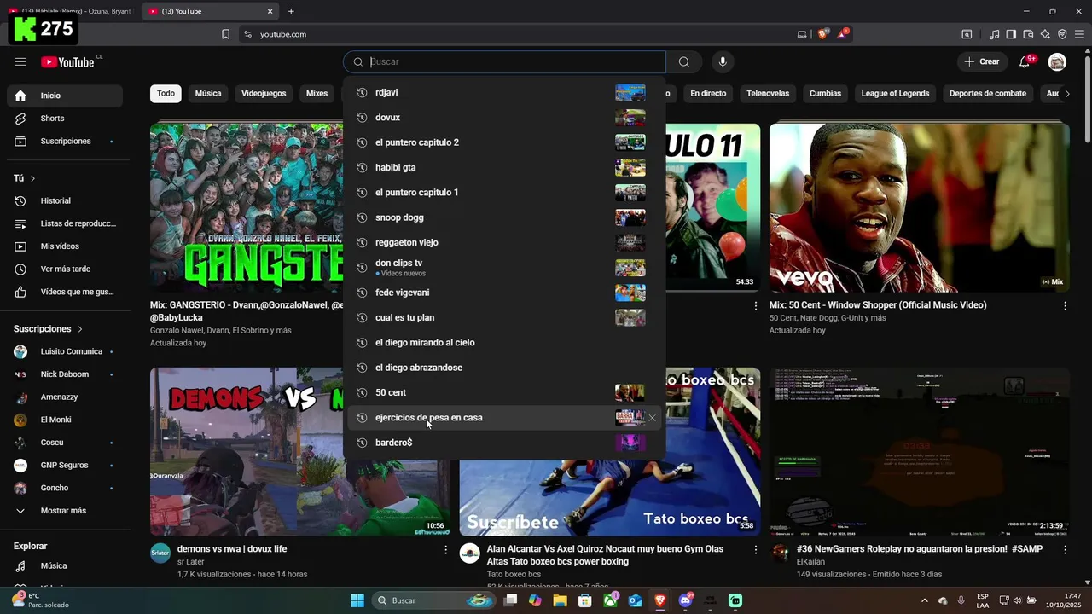Toggle the browser sidebar panel icon

click(1011, 34)
